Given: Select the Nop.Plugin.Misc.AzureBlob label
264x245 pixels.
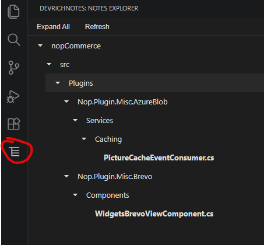Looking at the screenshot, I should click(x=122, y=102).
